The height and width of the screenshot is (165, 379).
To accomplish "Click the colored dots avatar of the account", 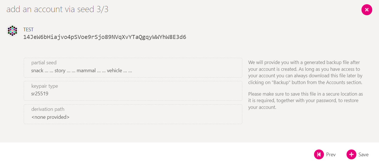I will click(x=12, y=31).
